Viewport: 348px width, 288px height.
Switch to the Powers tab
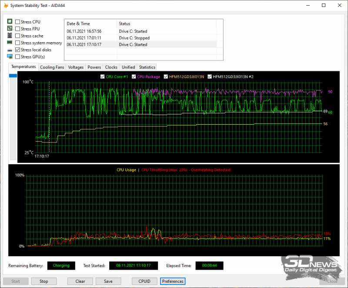(94, 67)
